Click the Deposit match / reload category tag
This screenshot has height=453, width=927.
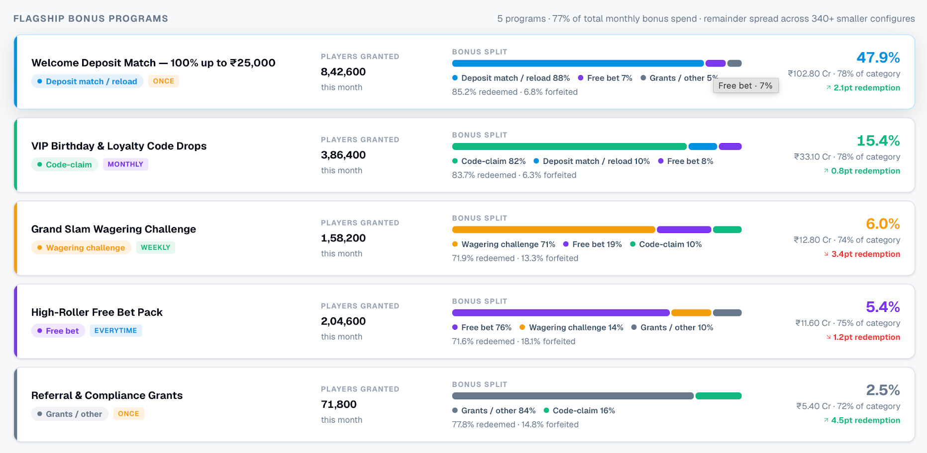click(87, 81)
